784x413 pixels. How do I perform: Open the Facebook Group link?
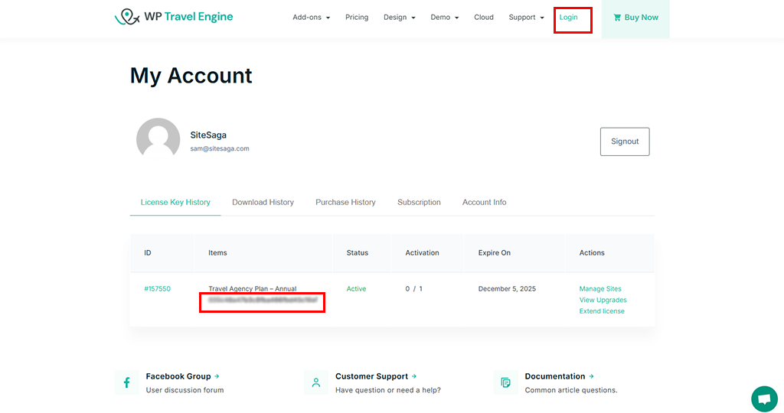(x=182, y=376)
